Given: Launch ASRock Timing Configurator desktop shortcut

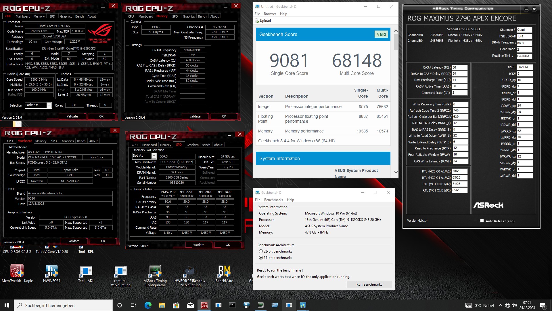Looking at the screenshot, I should (155, 276).
